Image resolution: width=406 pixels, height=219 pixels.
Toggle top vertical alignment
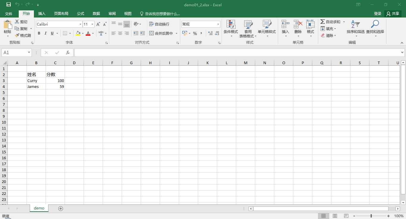coord(114,24)
